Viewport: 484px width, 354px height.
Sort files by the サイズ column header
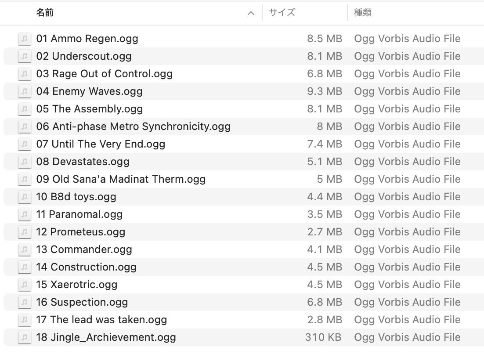click(282, 13)
